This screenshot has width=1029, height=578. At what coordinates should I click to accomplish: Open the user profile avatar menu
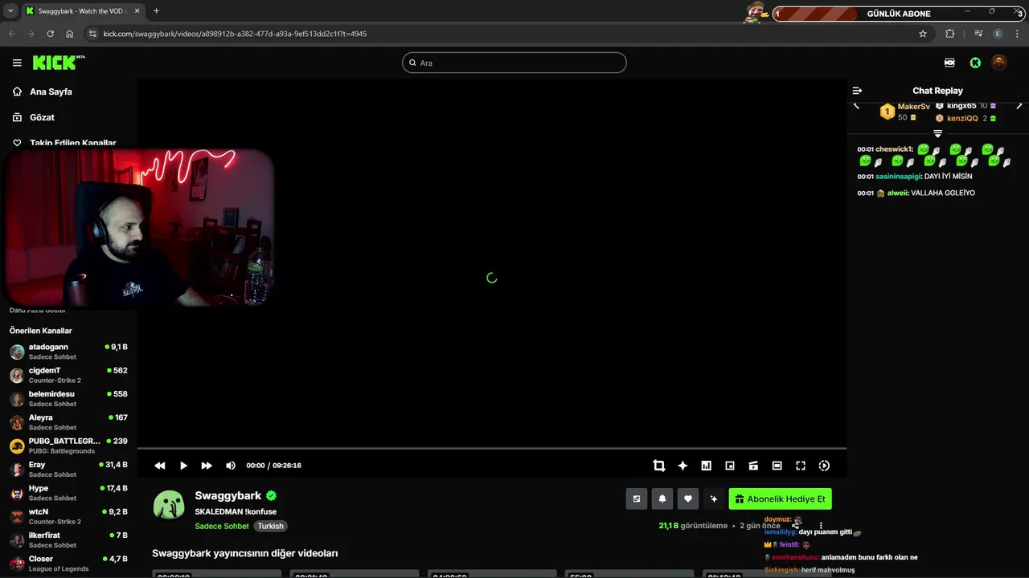tap(998, 63)
